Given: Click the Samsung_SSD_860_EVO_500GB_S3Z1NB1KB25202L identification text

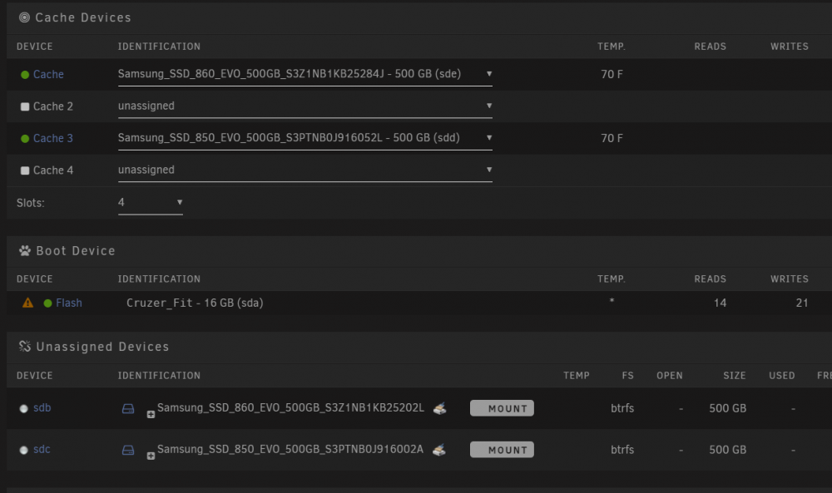Looking at the screenshot, I should [x=290, y=407].
